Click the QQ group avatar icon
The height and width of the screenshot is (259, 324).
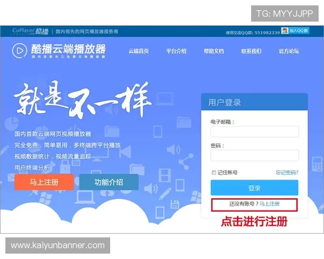click(x=285, y=31)
